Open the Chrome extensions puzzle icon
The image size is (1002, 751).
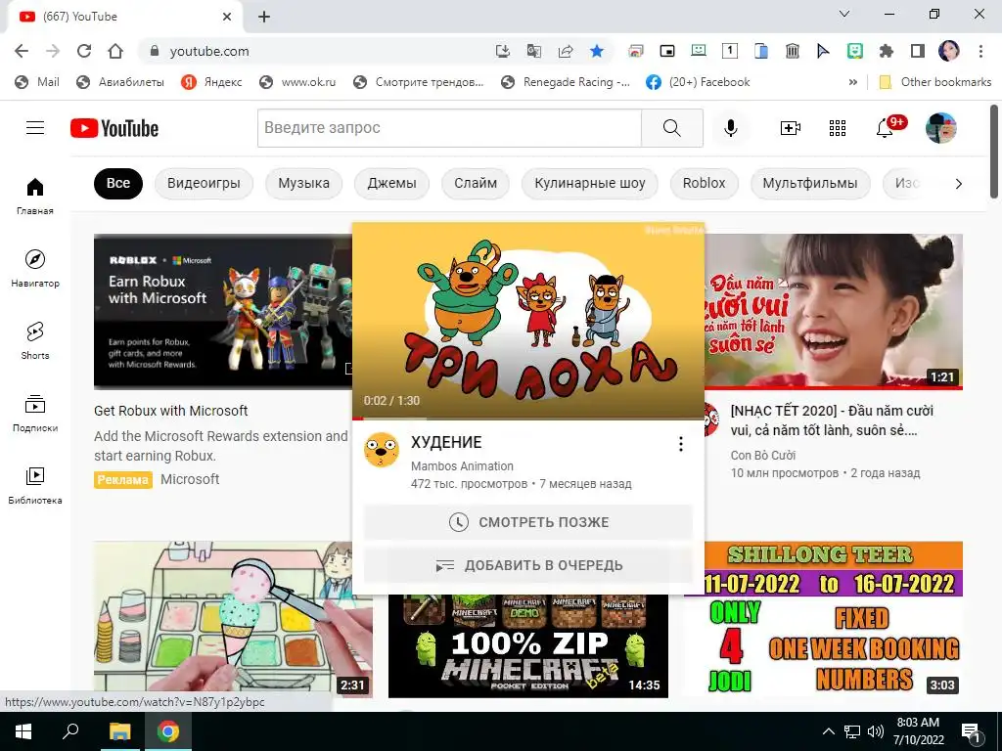click(886, 51)
